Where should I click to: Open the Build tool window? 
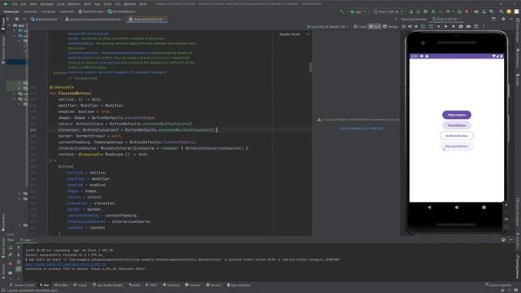(x=134, y=285)
